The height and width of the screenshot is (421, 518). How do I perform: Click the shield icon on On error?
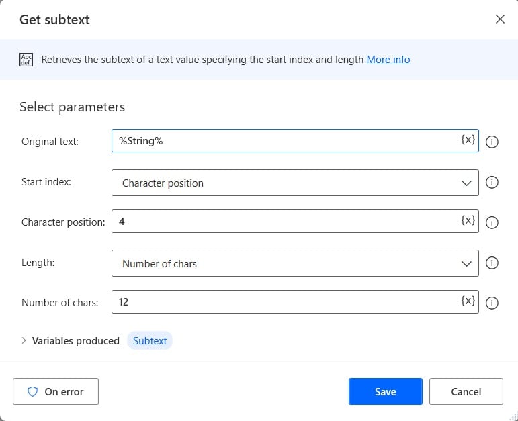click(x=32, y=391)
